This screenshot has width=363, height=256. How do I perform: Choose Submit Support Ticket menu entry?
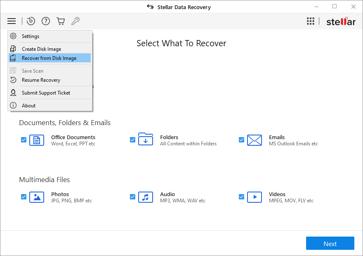[46, 93]
